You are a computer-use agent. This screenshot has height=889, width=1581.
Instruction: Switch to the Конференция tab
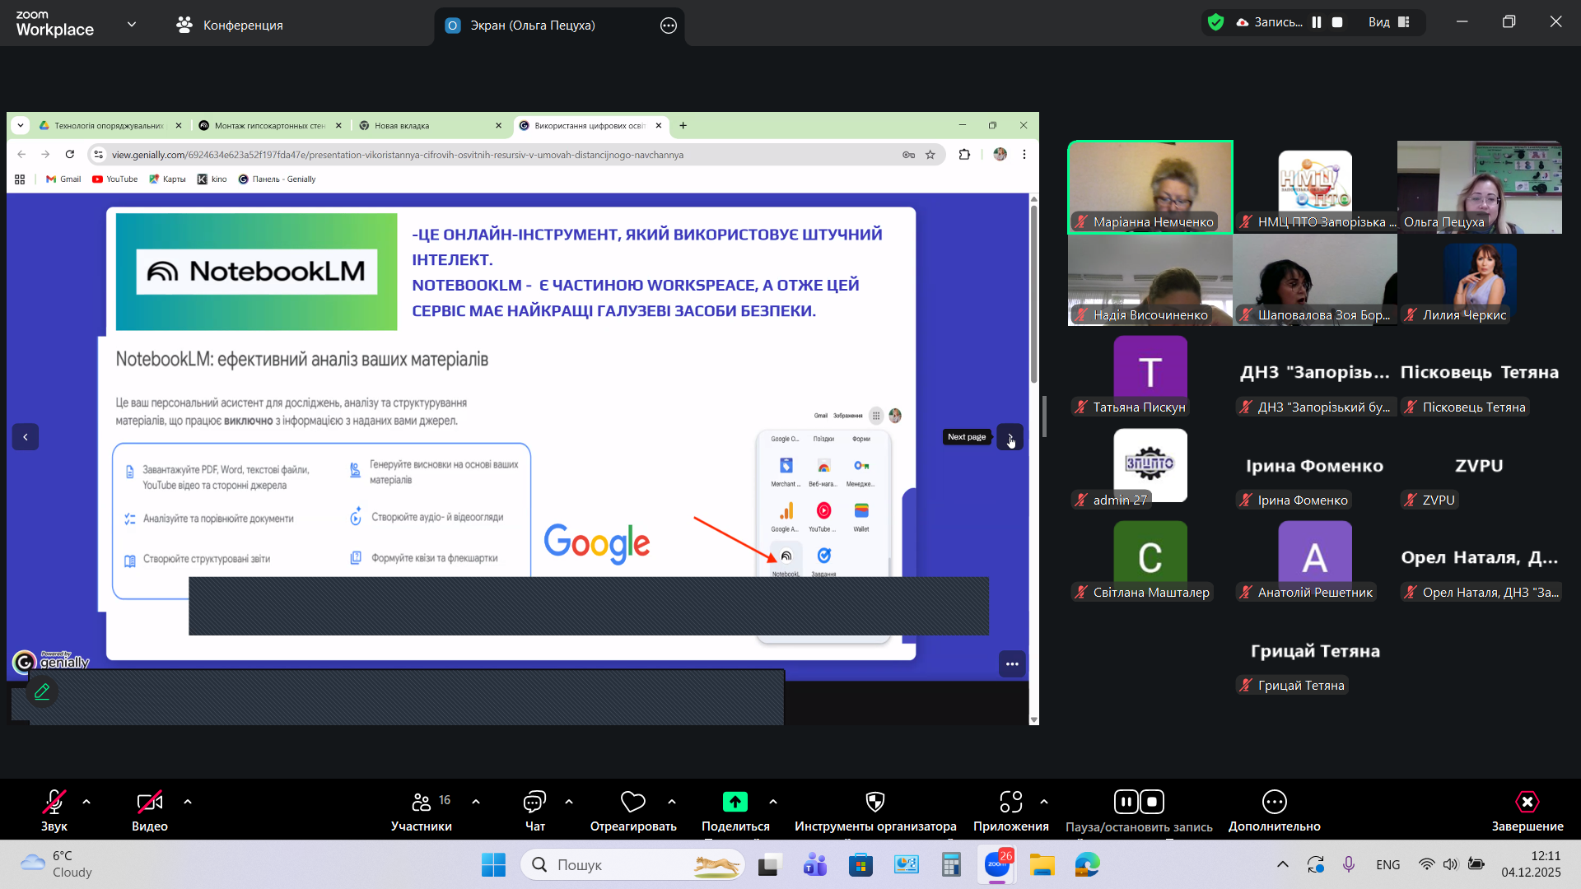[230, 25]
